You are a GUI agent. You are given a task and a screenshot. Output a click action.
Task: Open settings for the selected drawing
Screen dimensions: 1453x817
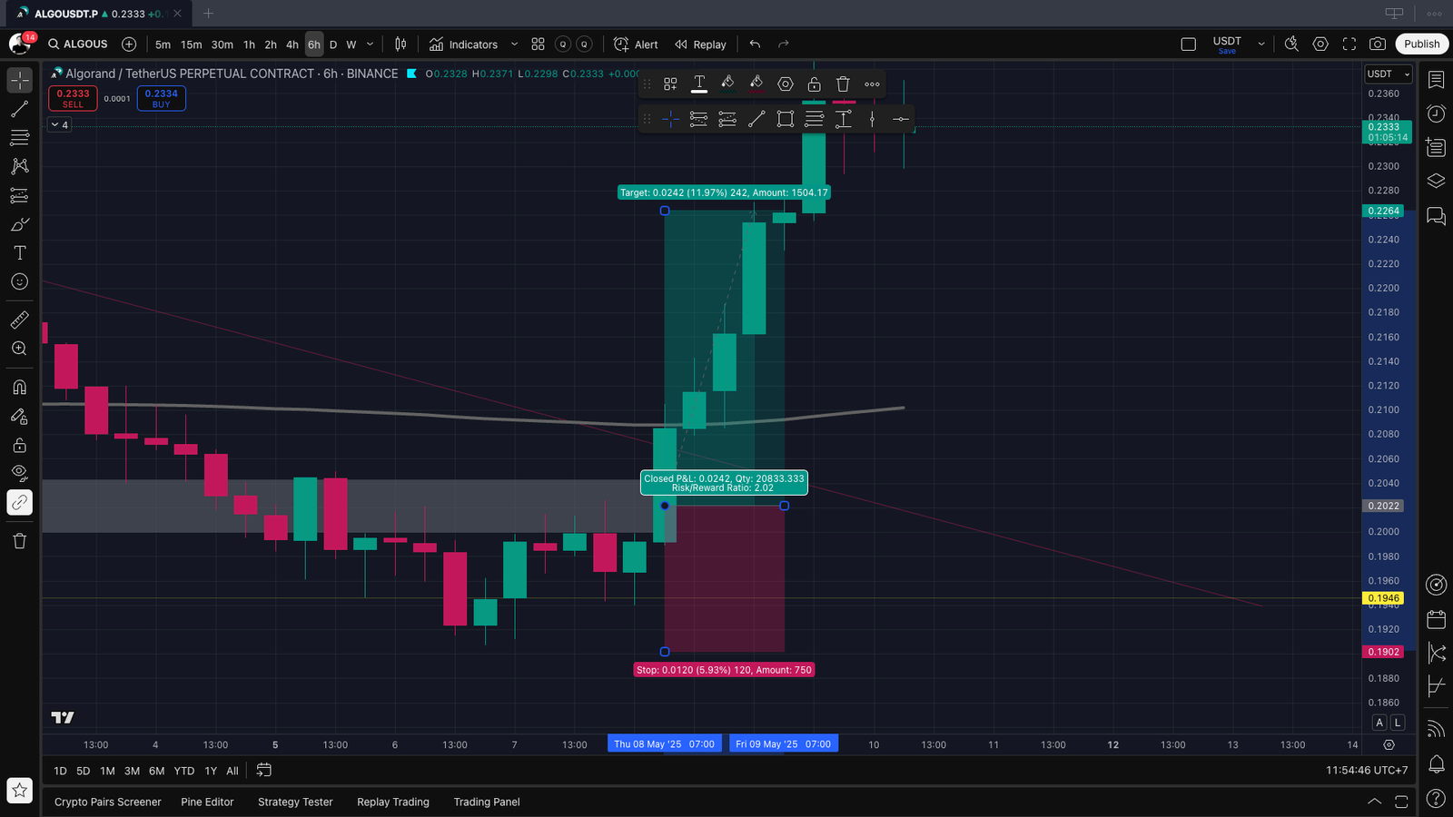point(786,84)
